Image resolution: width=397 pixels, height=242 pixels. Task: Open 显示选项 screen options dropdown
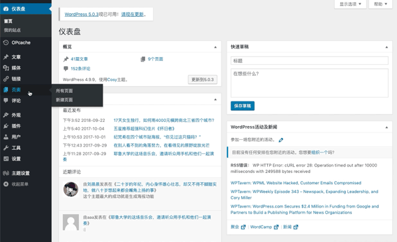pyautogui.click(x=351, y=4)
